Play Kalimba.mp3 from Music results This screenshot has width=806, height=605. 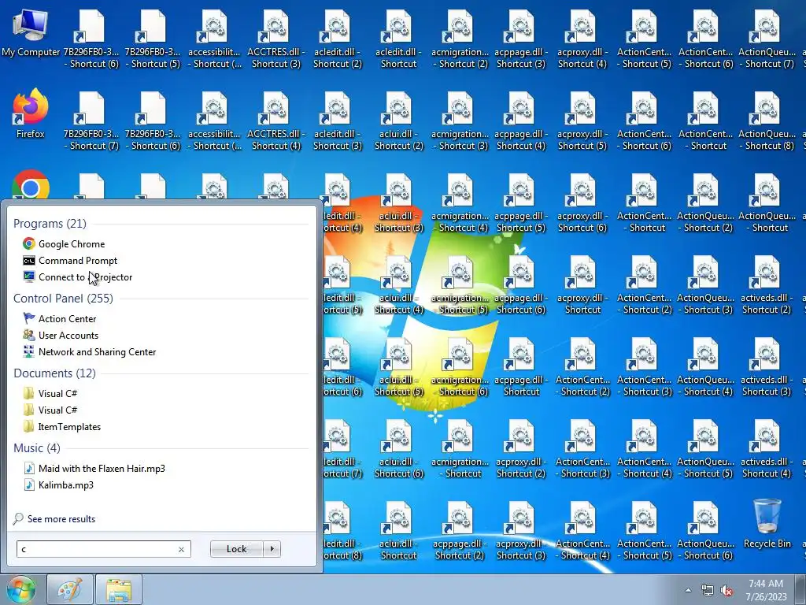[58, 484]
